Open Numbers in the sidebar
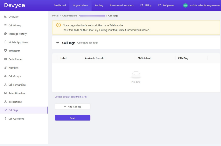The width and height of the screenshot is (221, 146). (24, 67)
